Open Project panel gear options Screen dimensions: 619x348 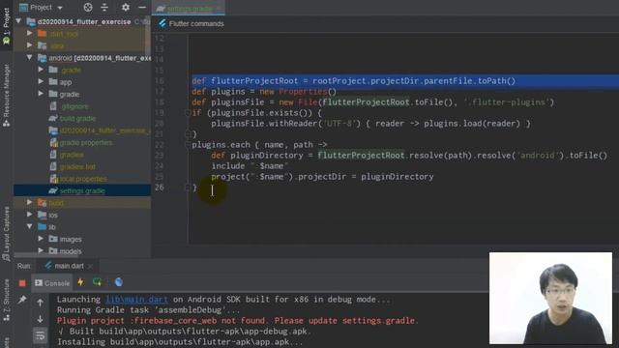point(126,7)
